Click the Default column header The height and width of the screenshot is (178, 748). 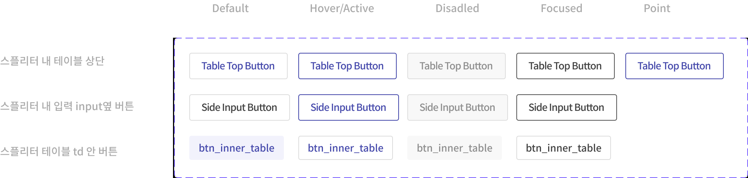click(231, 8)
